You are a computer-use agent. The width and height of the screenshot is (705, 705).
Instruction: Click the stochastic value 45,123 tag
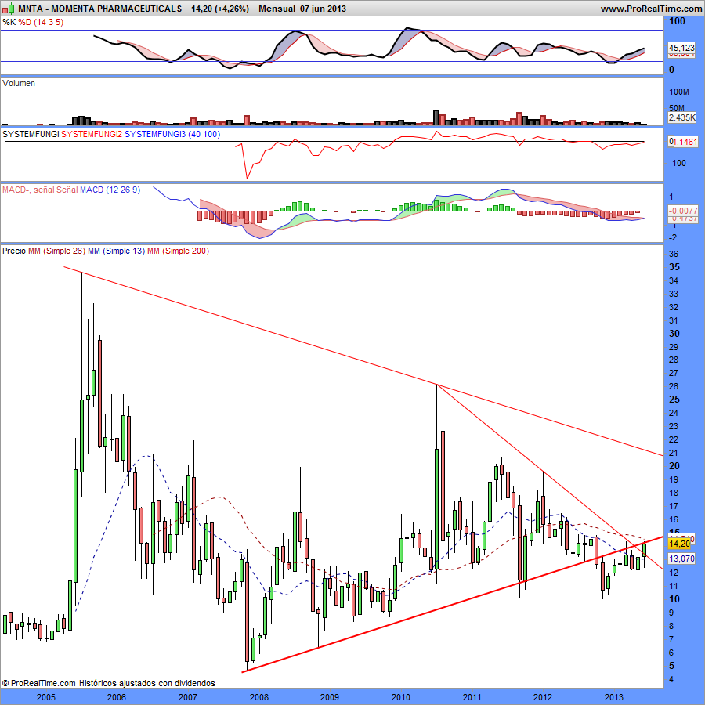[681, 48]
